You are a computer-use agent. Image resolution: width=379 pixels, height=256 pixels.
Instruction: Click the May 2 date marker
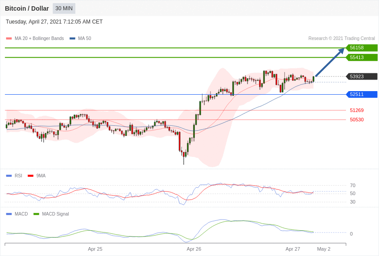pyautogui.click(x=324, y=249)
